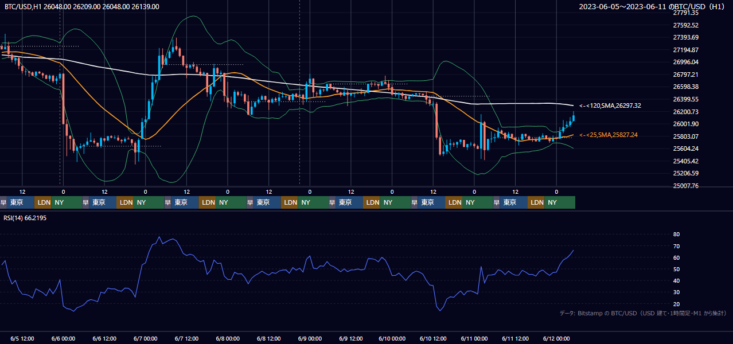733x344 pixels.
Task: Pick the 25604.24 price label
Action: point(685,148)
